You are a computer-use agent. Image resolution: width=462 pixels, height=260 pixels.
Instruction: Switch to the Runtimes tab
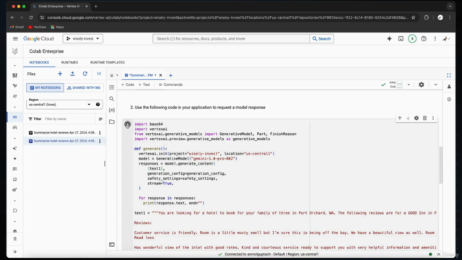pos(69,63)
